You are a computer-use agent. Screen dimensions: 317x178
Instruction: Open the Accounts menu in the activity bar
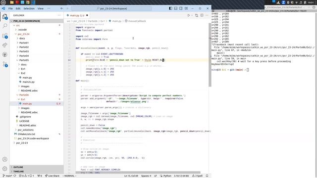pyautogui.click(x=4, y=159)
